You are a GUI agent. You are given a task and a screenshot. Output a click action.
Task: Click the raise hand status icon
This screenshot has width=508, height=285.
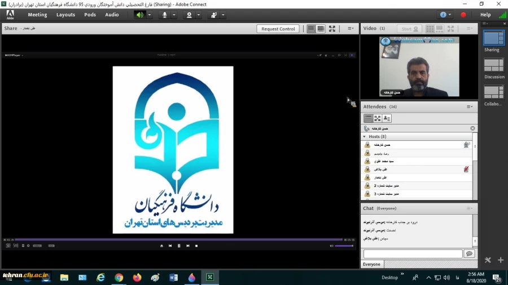(x=213, y=15)
